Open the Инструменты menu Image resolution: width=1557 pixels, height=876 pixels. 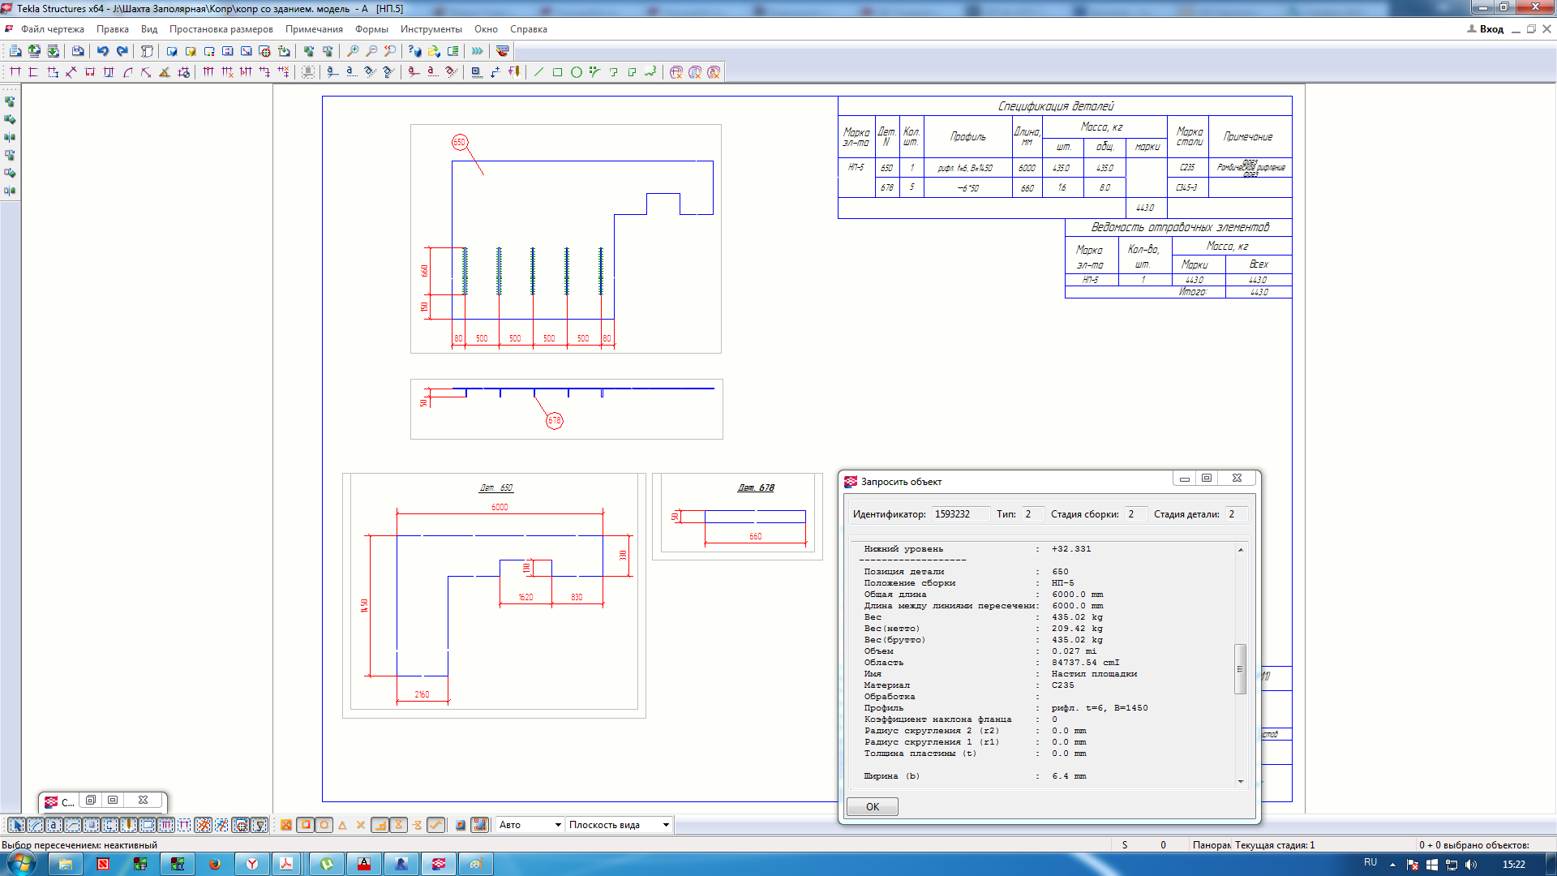click(x=431, y=29)
